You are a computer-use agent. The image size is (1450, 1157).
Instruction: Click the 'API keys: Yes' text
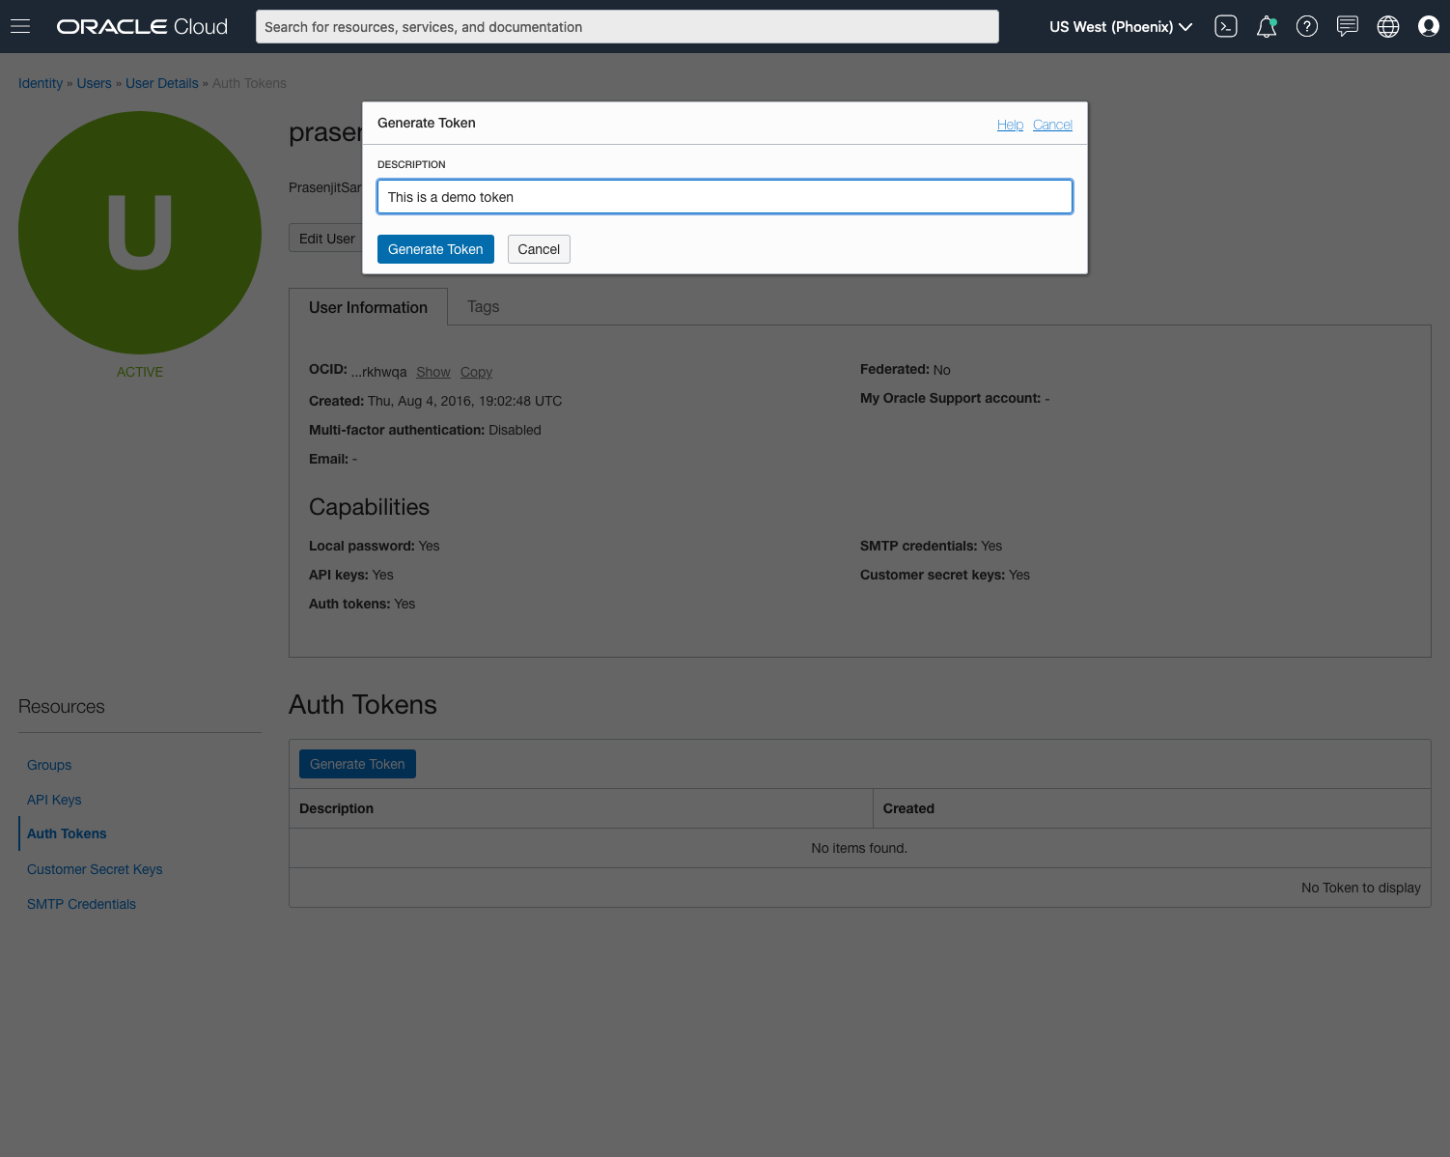click(351, 575)
